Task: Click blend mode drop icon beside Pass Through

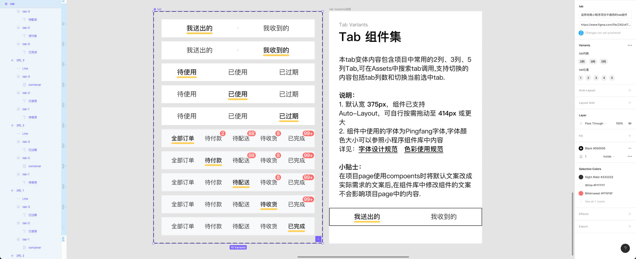Action: point(581,124)
